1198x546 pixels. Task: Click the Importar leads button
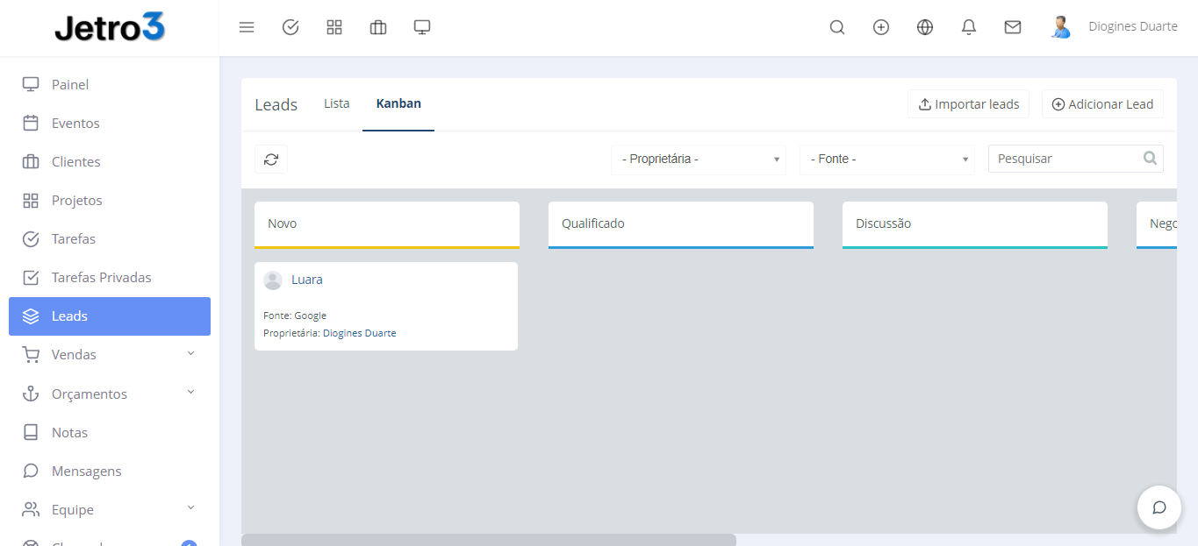pyautogui.click(x=968, y=104)
